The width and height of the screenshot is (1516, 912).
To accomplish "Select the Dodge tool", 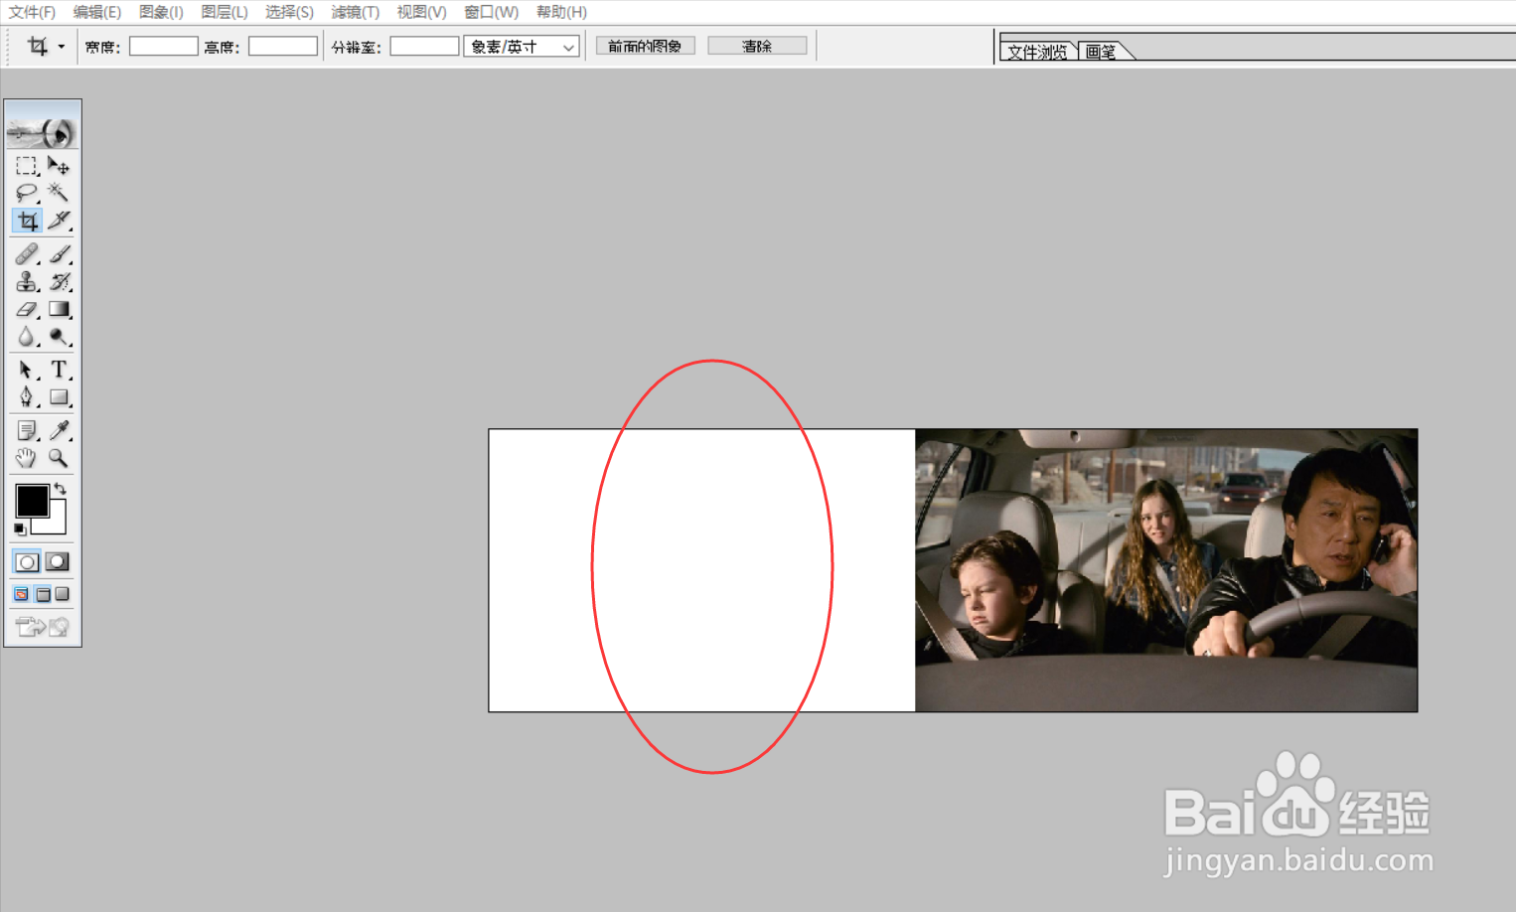I will point(59,337).
